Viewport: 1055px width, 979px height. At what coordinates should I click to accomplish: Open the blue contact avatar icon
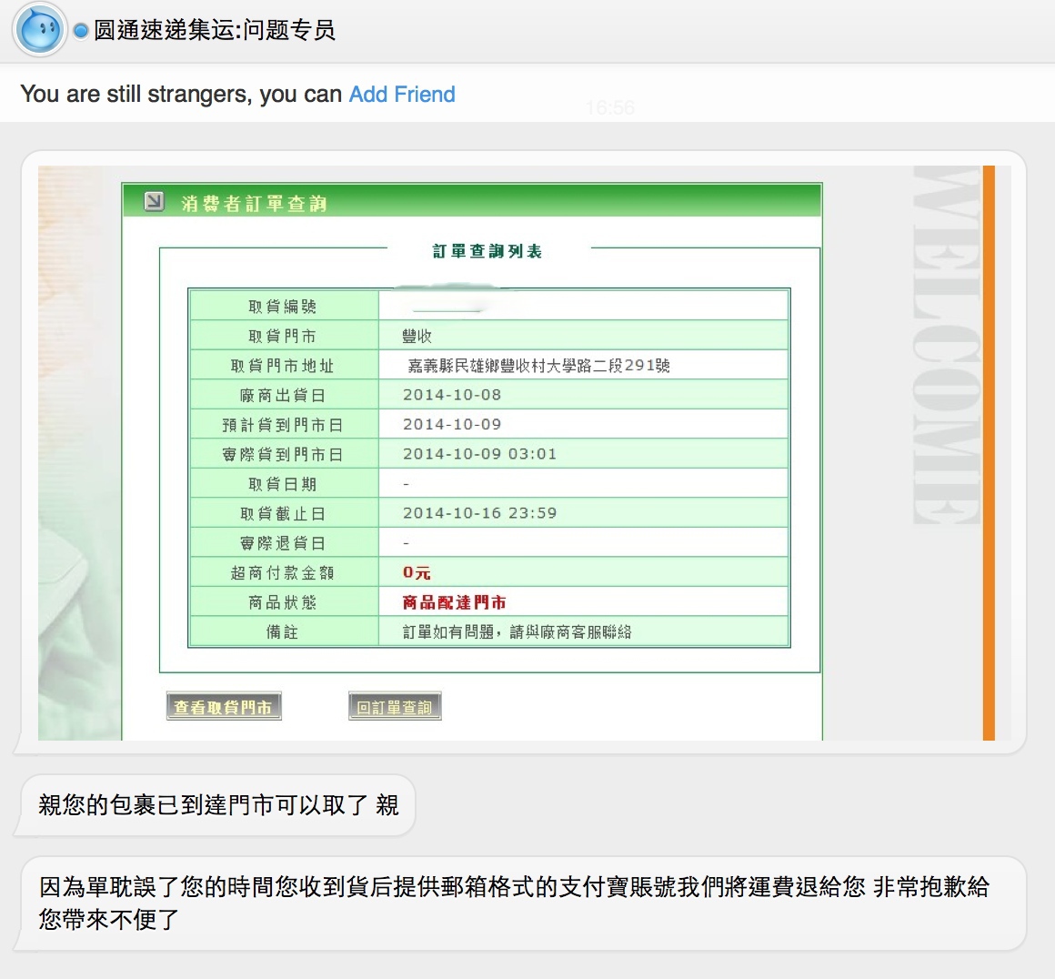pyautogui.click(x=40, y=30)
